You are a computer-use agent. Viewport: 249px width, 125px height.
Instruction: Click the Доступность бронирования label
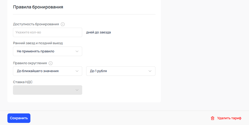point(36,24)
